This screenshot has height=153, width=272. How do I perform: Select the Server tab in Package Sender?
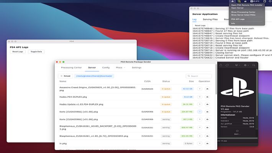click(x=92, y=68)
